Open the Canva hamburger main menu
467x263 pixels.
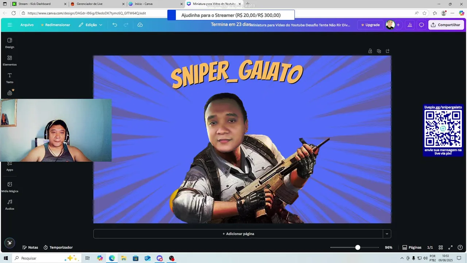click(10, 25)
